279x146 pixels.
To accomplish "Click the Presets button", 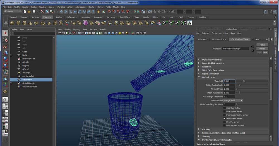I will tap(262, 49).
